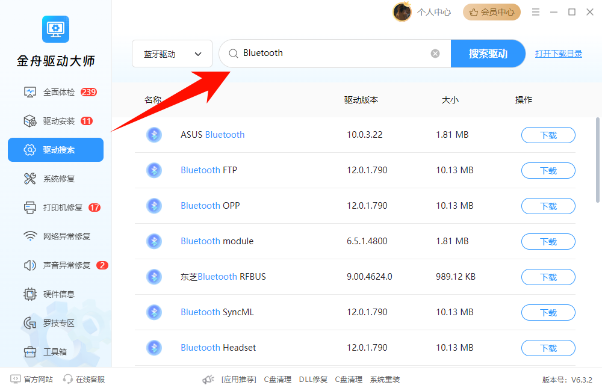Click the 大小 column header

[450, 100]
